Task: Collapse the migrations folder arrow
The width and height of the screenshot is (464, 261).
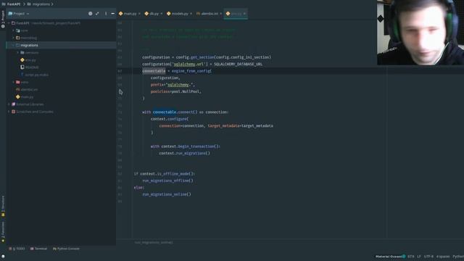Action: tap(13, 45)
